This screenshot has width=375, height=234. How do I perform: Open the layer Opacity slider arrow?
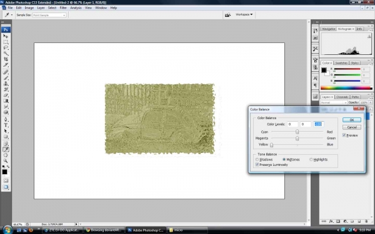coord(371,102)
